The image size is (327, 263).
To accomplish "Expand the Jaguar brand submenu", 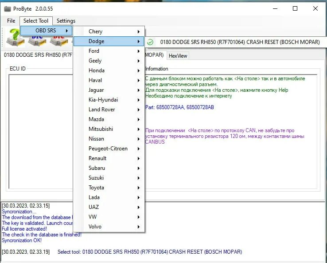I will [109, 90].
